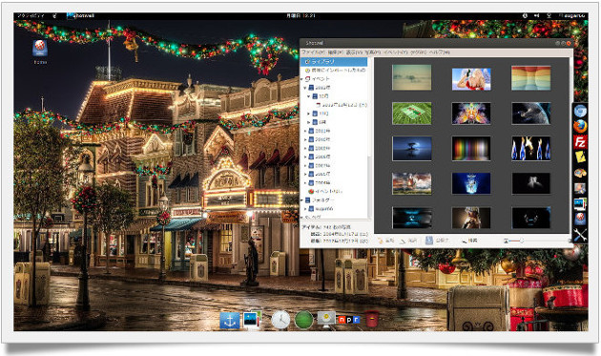Select the Santa girl photo thumbnail
Screen dimensions: 601x356
click(471, 79)
